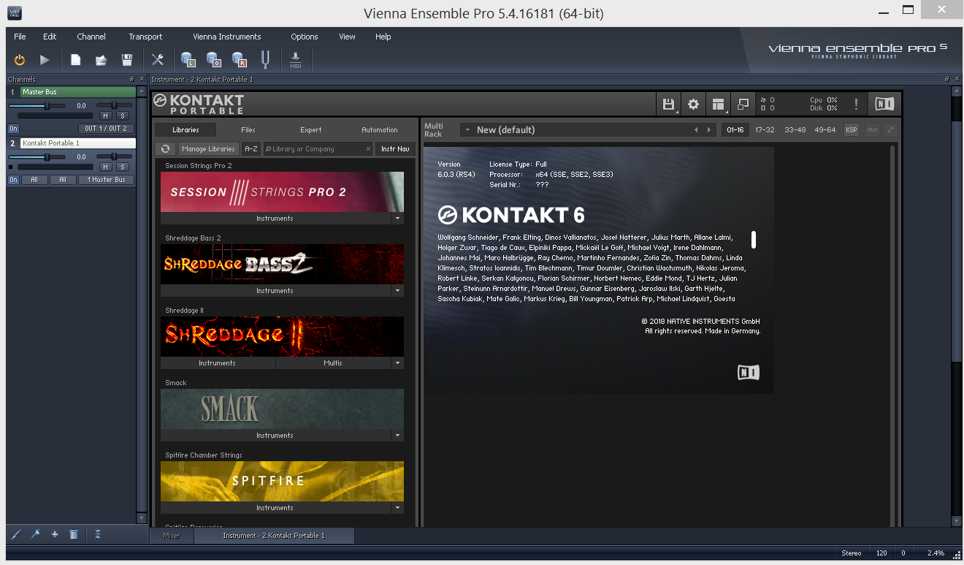
Task: Click the tuning fork icon
Action: click(x=265, y=60)
